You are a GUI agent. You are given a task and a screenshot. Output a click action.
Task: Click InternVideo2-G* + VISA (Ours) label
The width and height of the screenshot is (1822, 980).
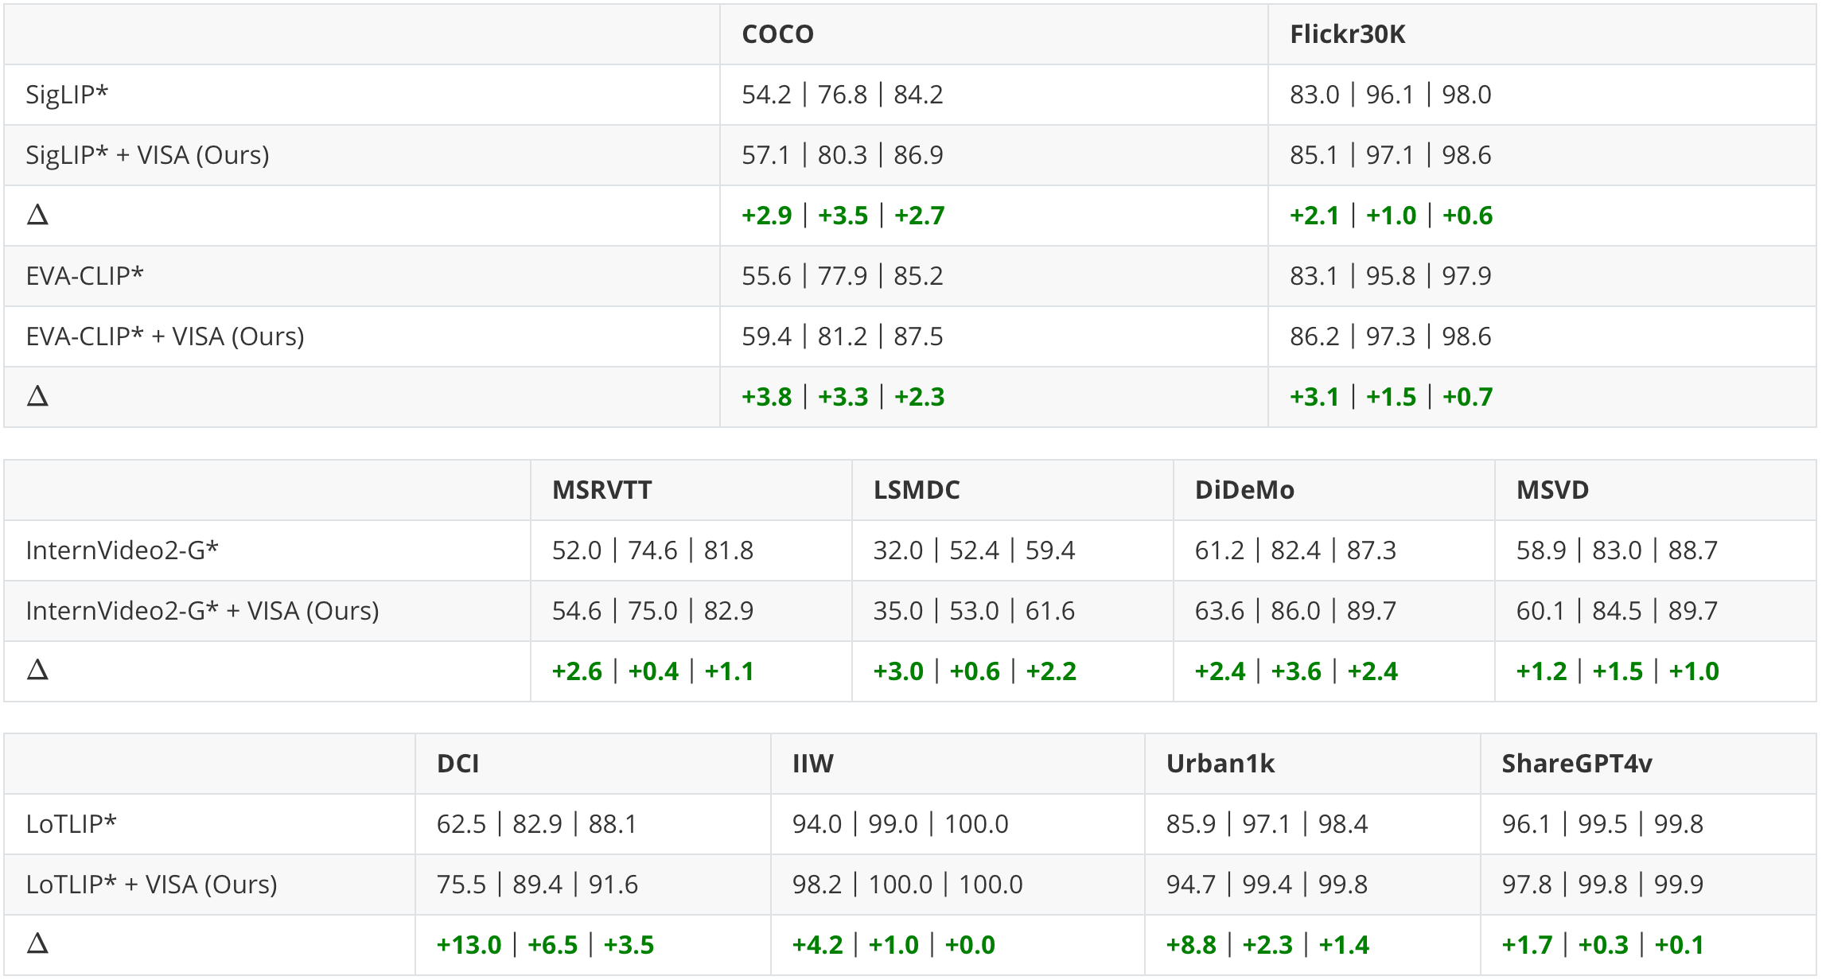click(x=202, y=611)
